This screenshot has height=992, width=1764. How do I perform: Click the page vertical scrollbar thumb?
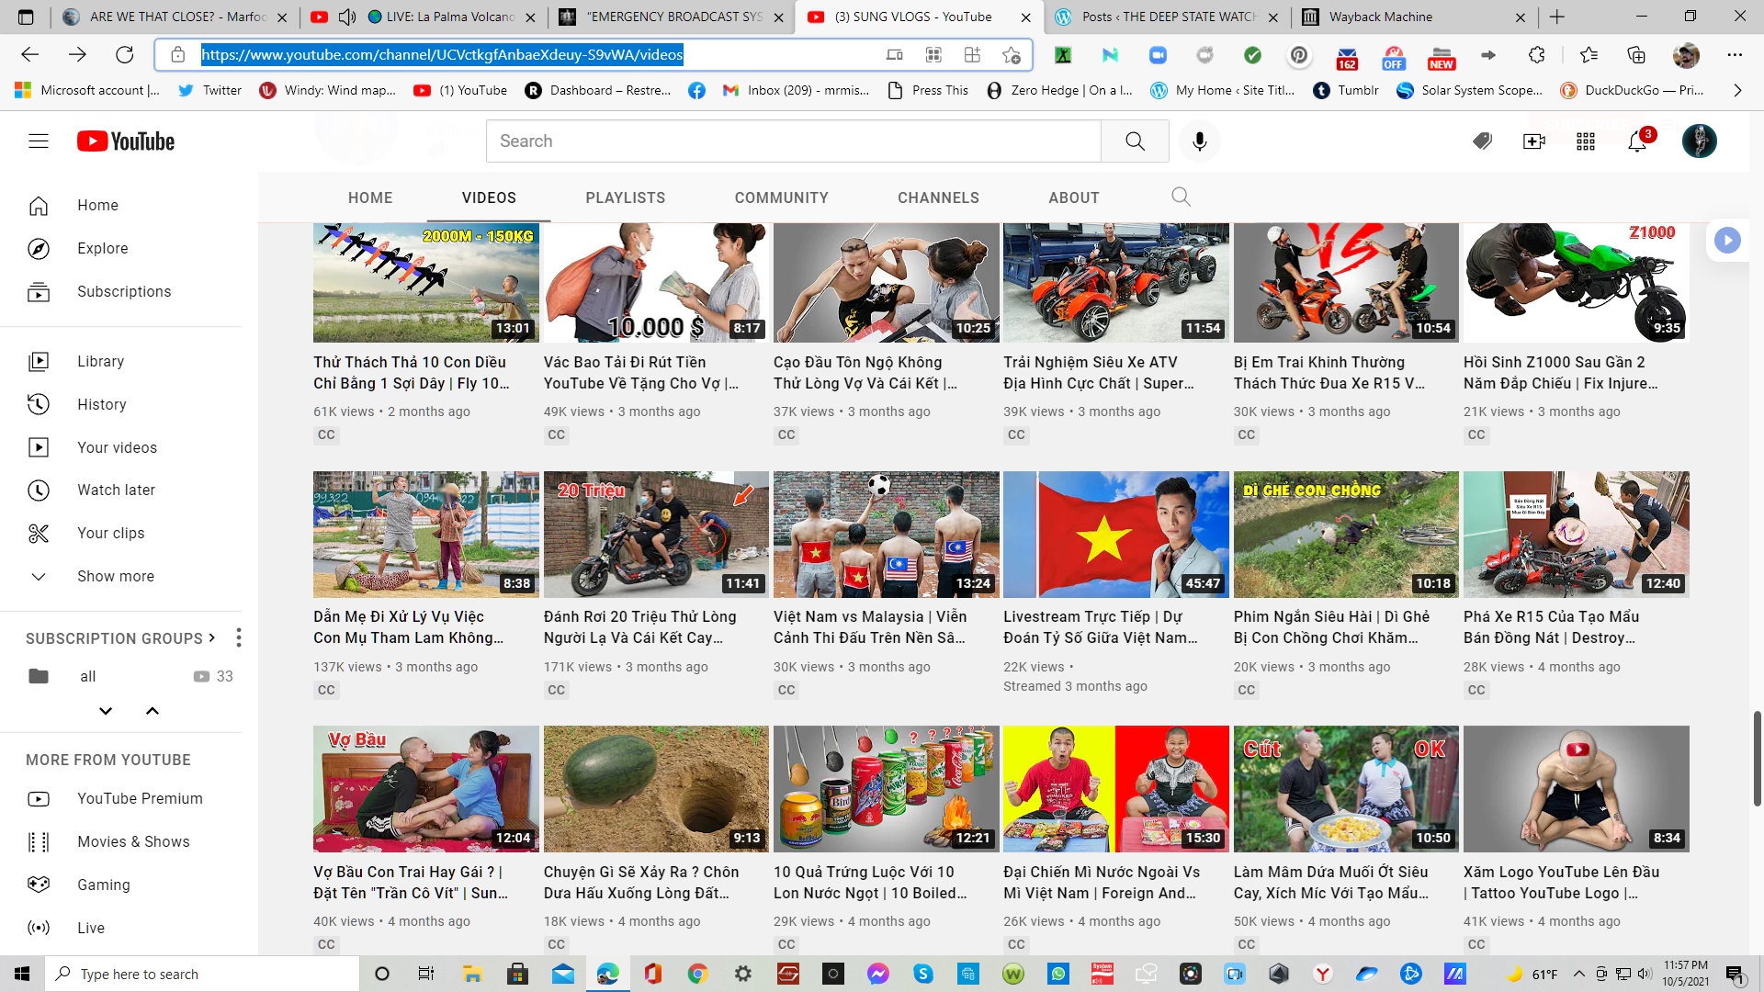tap(1757, 758)
